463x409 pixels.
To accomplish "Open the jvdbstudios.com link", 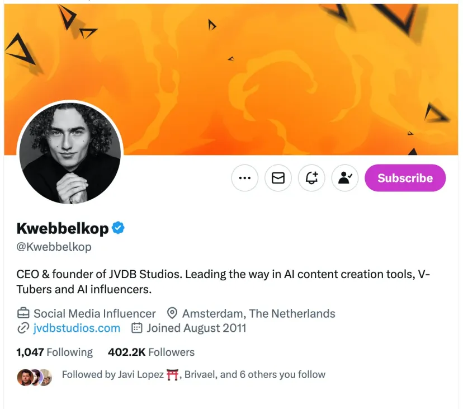I will point(77,328).
